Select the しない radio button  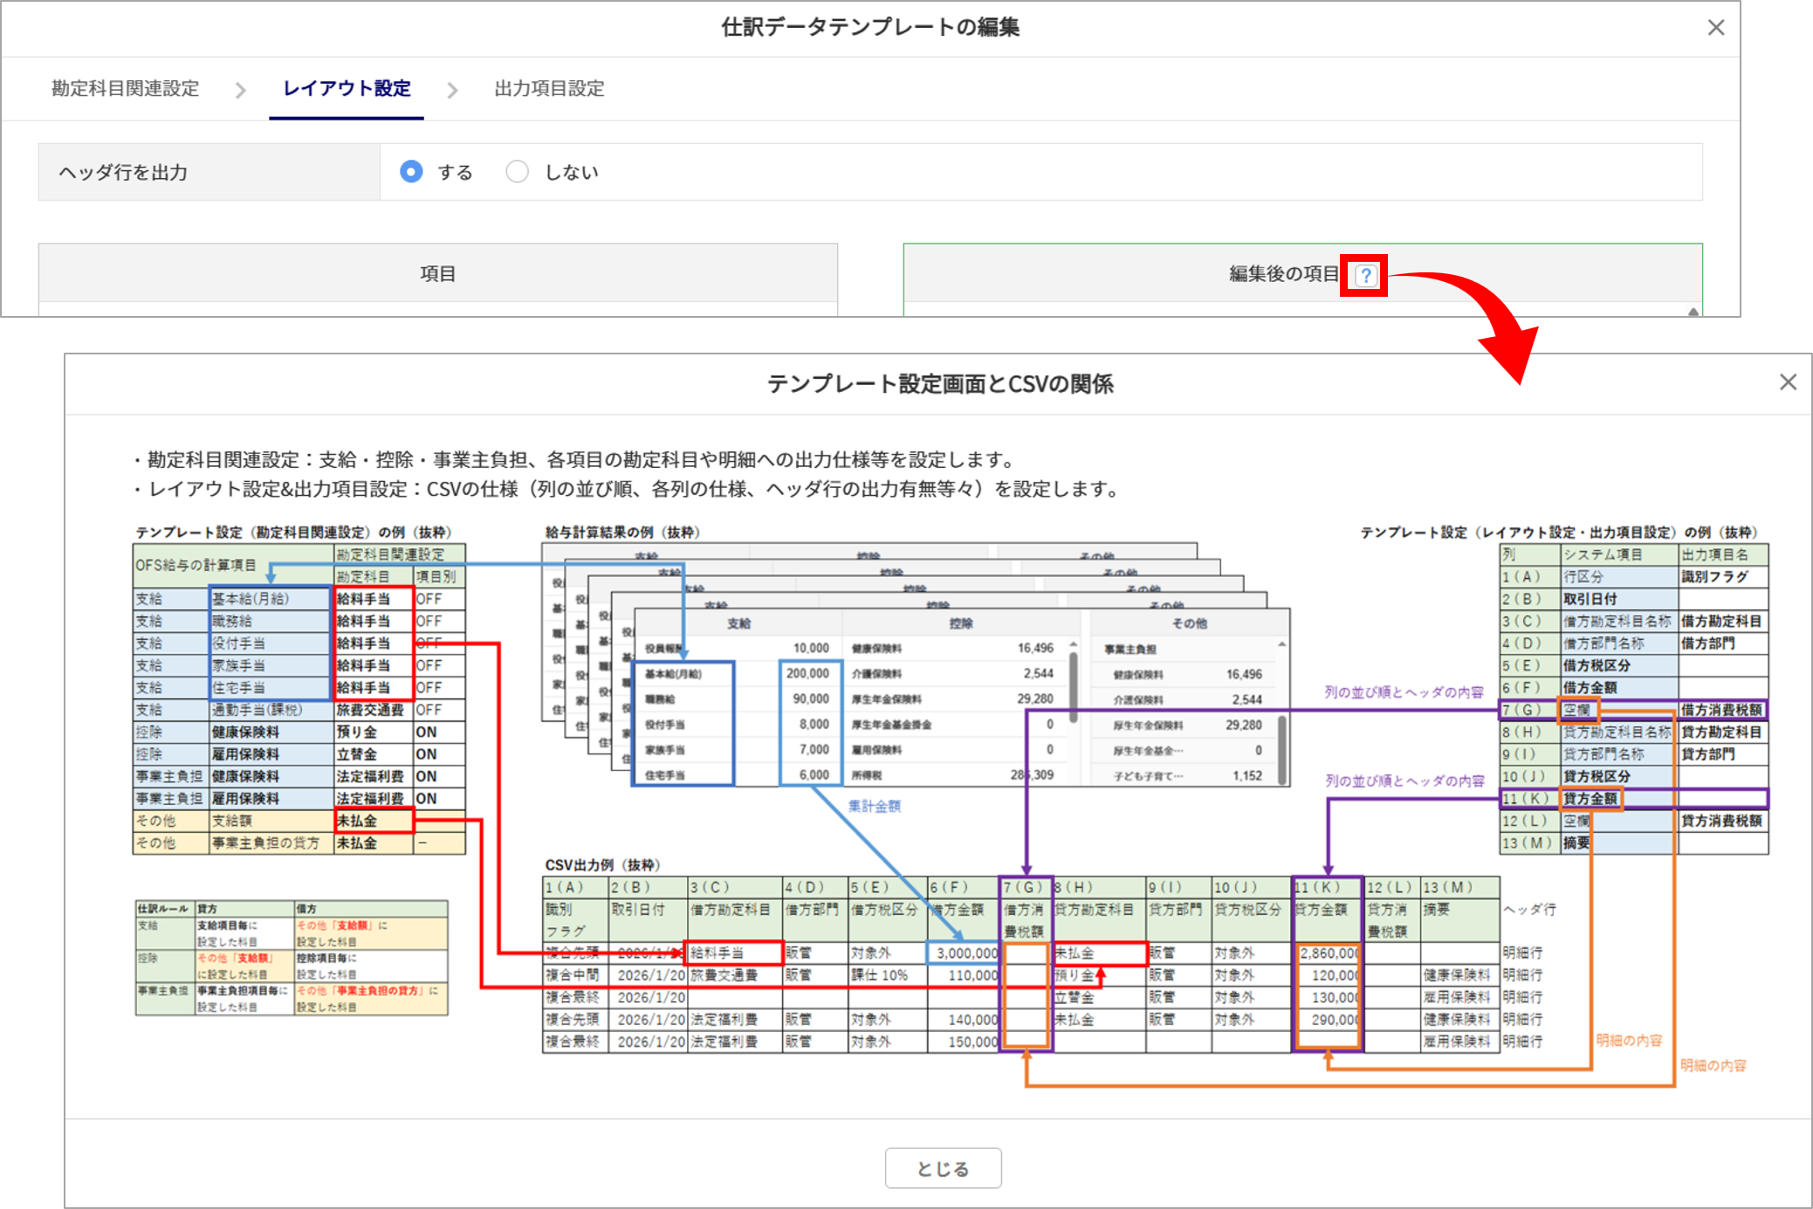coord(517,172)
